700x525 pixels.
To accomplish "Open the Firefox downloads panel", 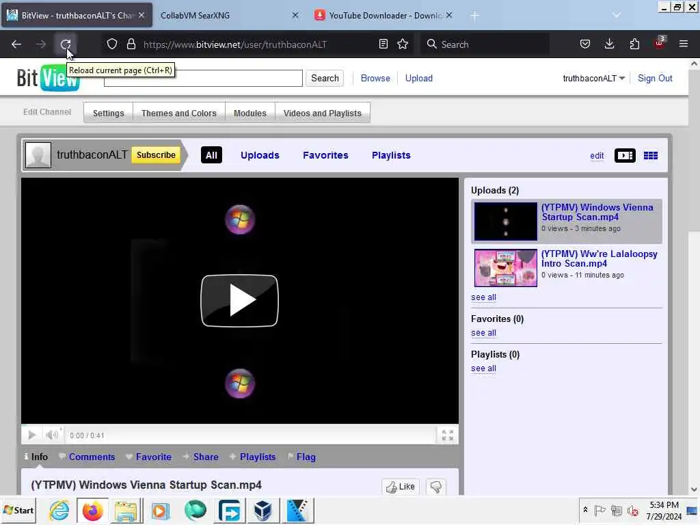I will coord(609,44).
